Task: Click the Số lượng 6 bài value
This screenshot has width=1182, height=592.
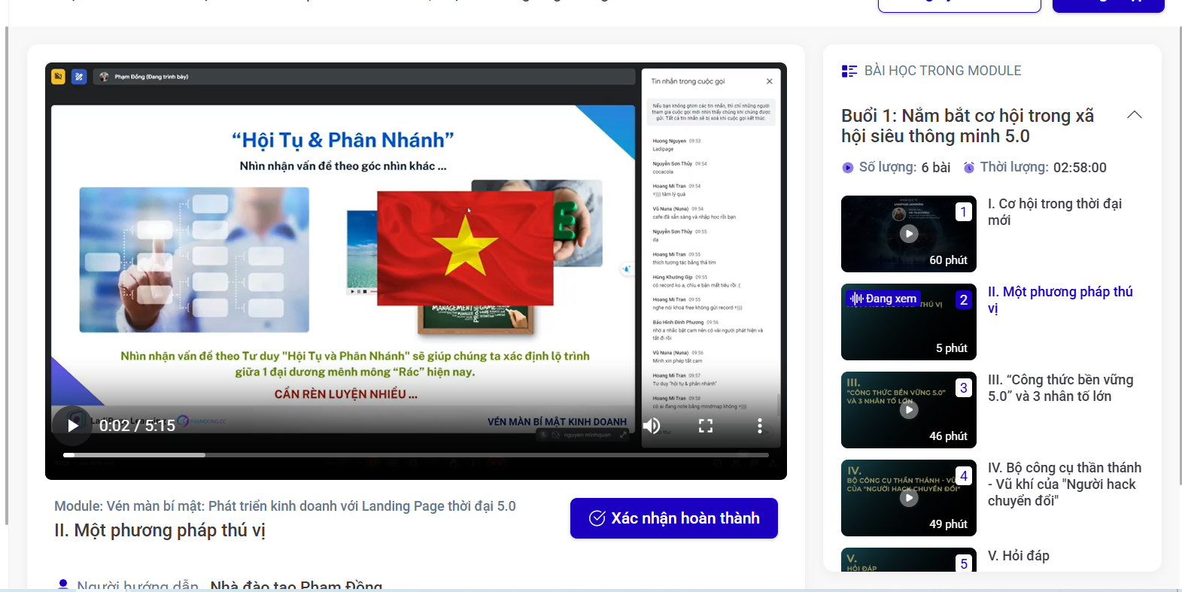Action: [936, 168]
